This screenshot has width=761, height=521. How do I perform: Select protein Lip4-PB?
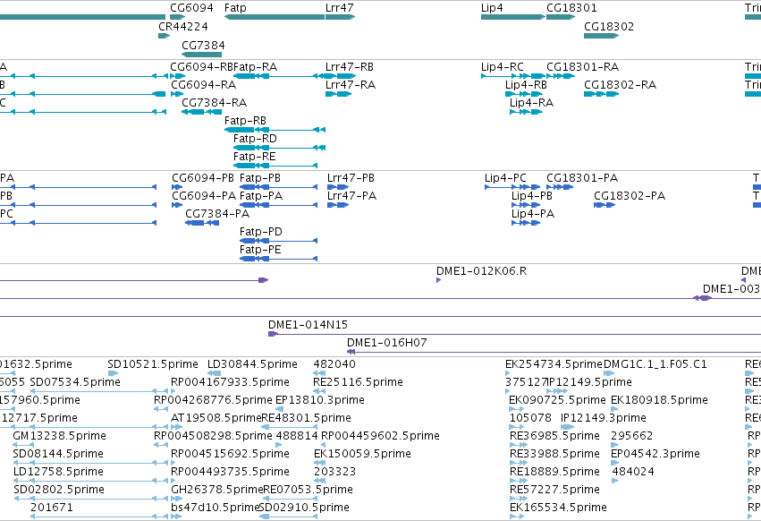click(532, 196)
